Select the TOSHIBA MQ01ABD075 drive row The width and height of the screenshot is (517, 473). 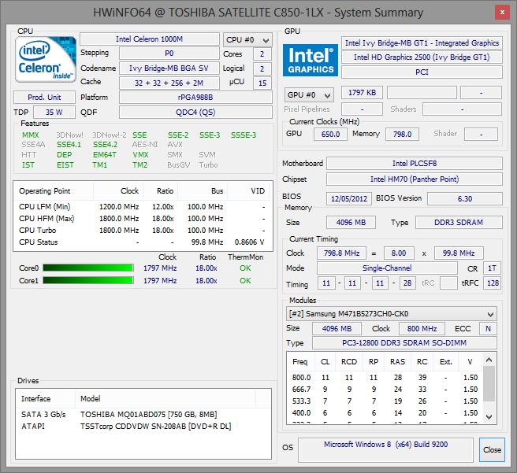[x=143, y=415]
